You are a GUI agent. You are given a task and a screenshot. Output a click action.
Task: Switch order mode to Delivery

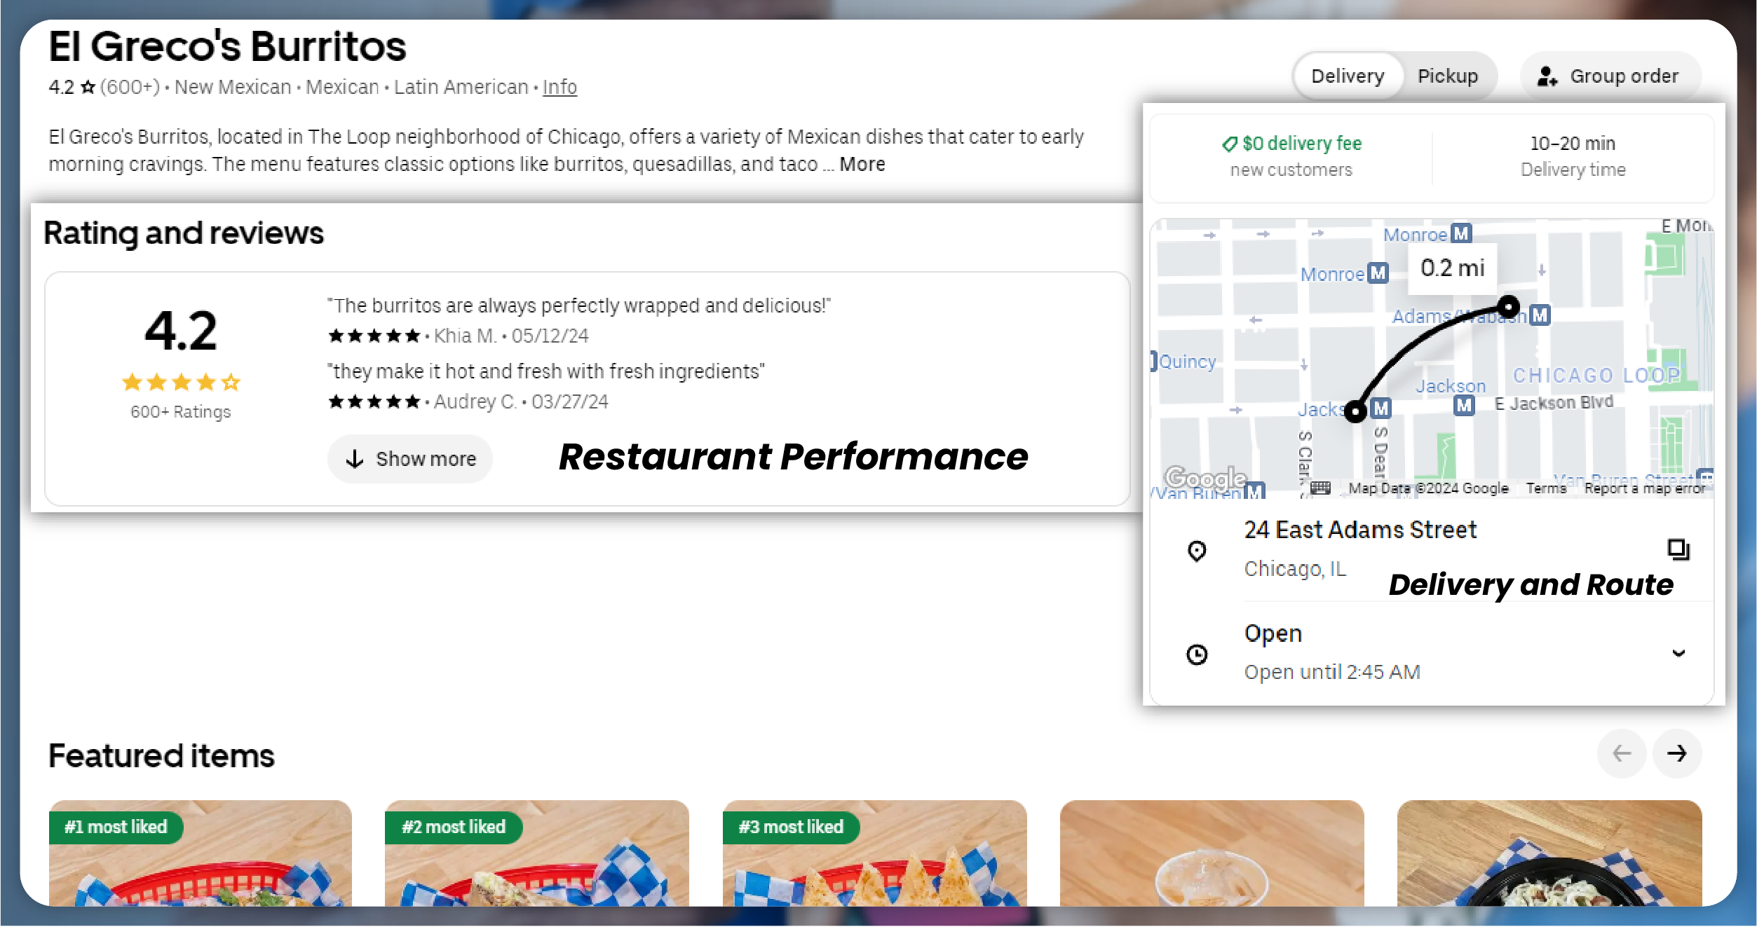1348,76
